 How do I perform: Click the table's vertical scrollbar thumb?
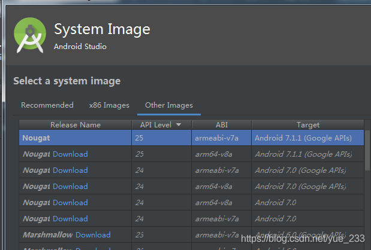[x=367, y=150]
